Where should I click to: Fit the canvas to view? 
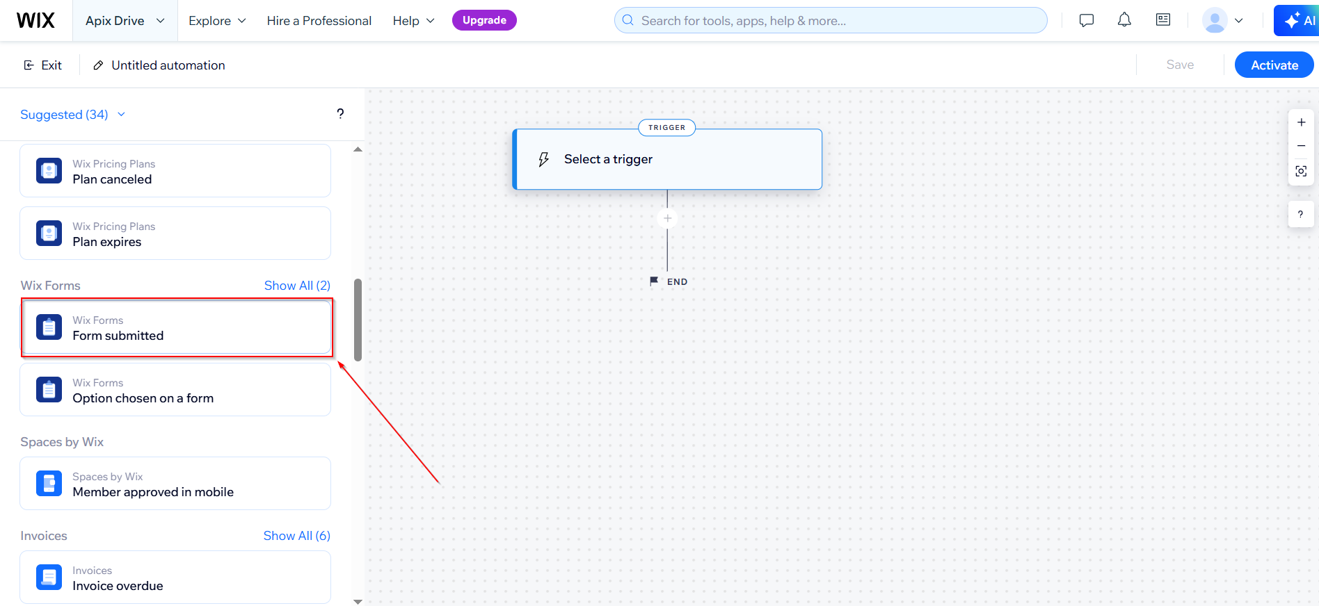pyautogui.click(x=1301, y=171)
